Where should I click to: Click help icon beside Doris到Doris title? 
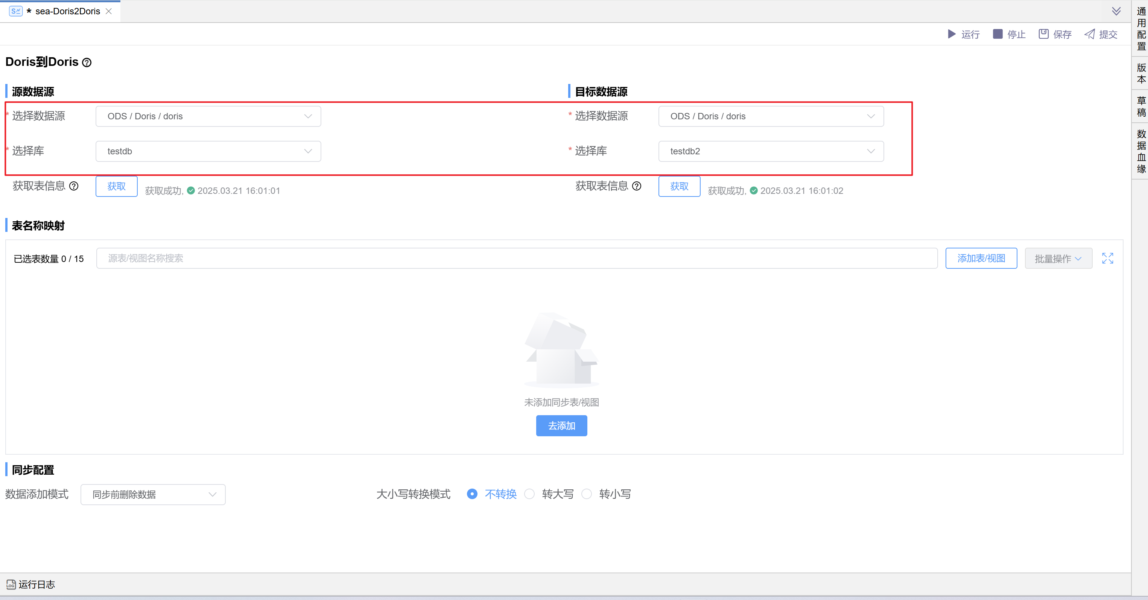tap(87, 63)
